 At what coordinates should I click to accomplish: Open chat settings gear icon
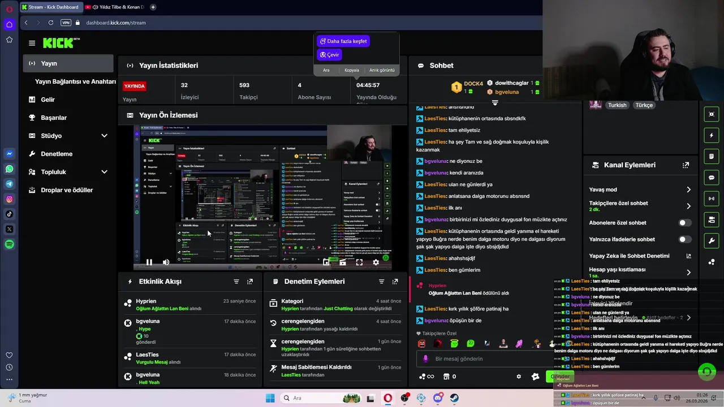coord(519,376)
